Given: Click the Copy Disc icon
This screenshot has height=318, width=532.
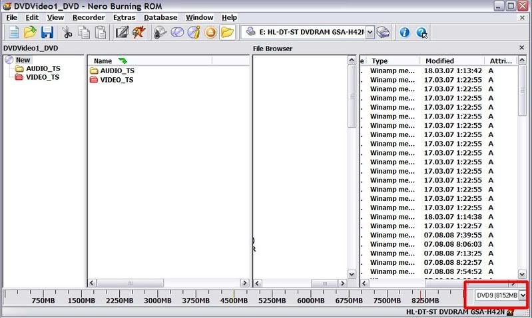Looking at the screenshot, I should [177, 33].
